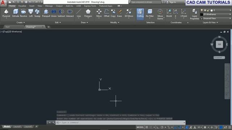Click the keyword search field

click(x=146, y=2)
